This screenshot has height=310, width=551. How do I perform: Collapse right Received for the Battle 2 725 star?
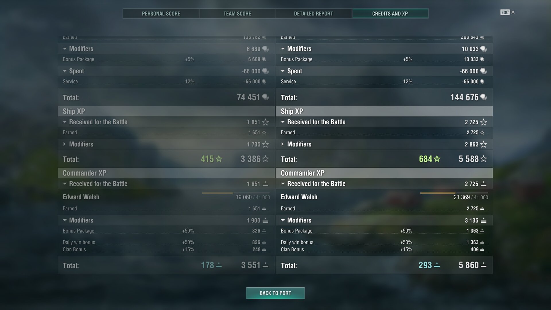point(283,122)
